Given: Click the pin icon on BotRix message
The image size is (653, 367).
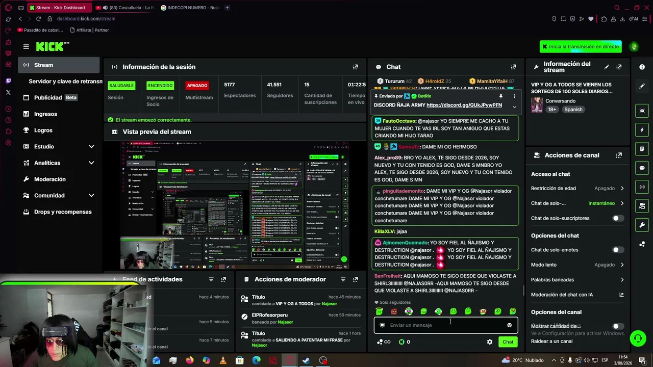Looking at the screenshot, I should click(501, 96).
